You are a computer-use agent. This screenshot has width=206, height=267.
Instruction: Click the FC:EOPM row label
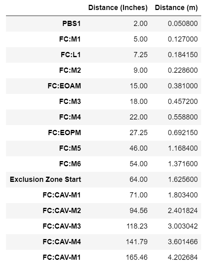(x=65, y=133)
